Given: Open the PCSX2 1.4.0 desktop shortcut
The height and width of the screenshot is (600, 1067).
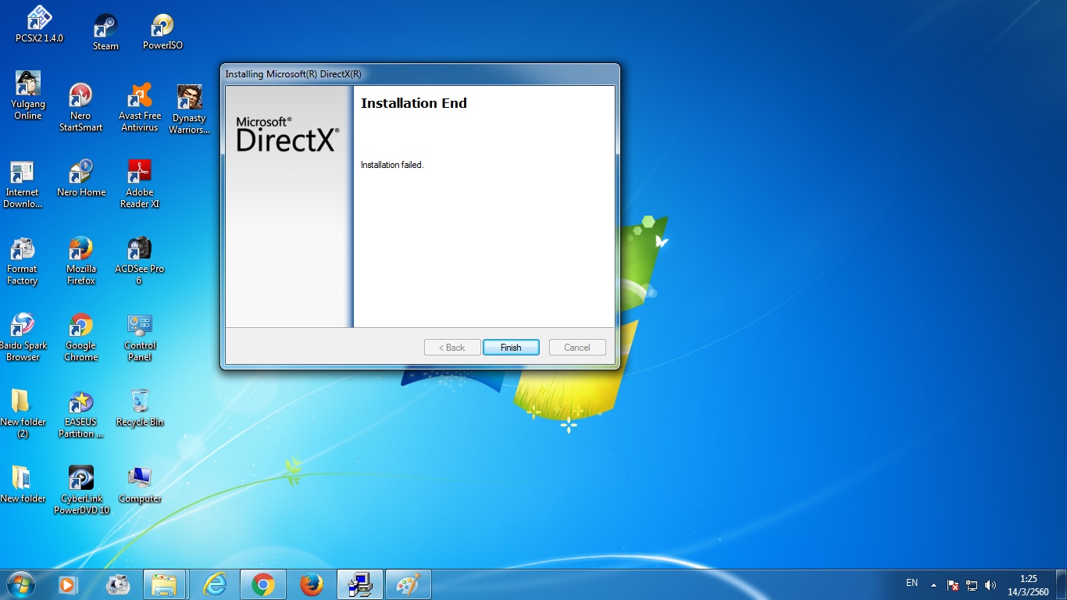Looking at the screenshot, I should (x=39, y=23).
